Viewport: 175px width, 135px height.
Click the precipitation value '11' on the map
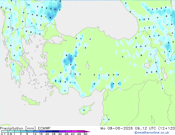point(55,10)
